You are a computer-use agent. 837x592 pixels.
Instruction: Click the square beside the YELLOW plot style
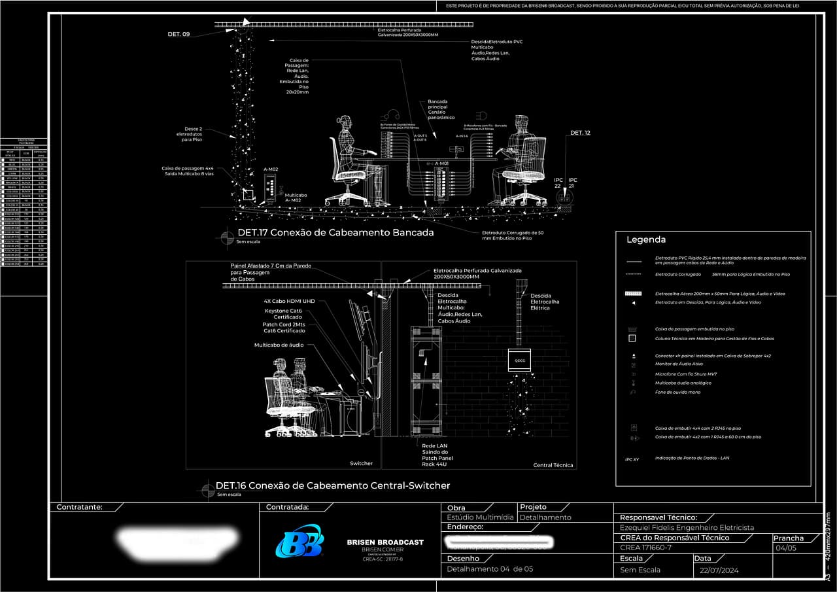(x=3, y=178)
